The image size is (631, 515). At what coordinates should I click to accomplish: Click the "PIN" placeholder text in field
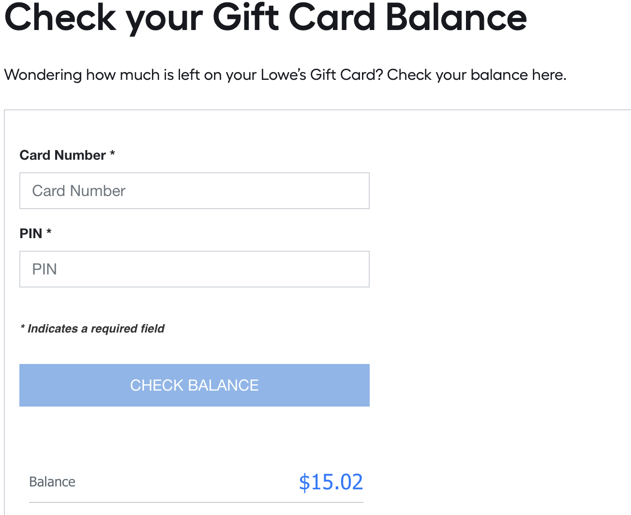pos(45,269)
